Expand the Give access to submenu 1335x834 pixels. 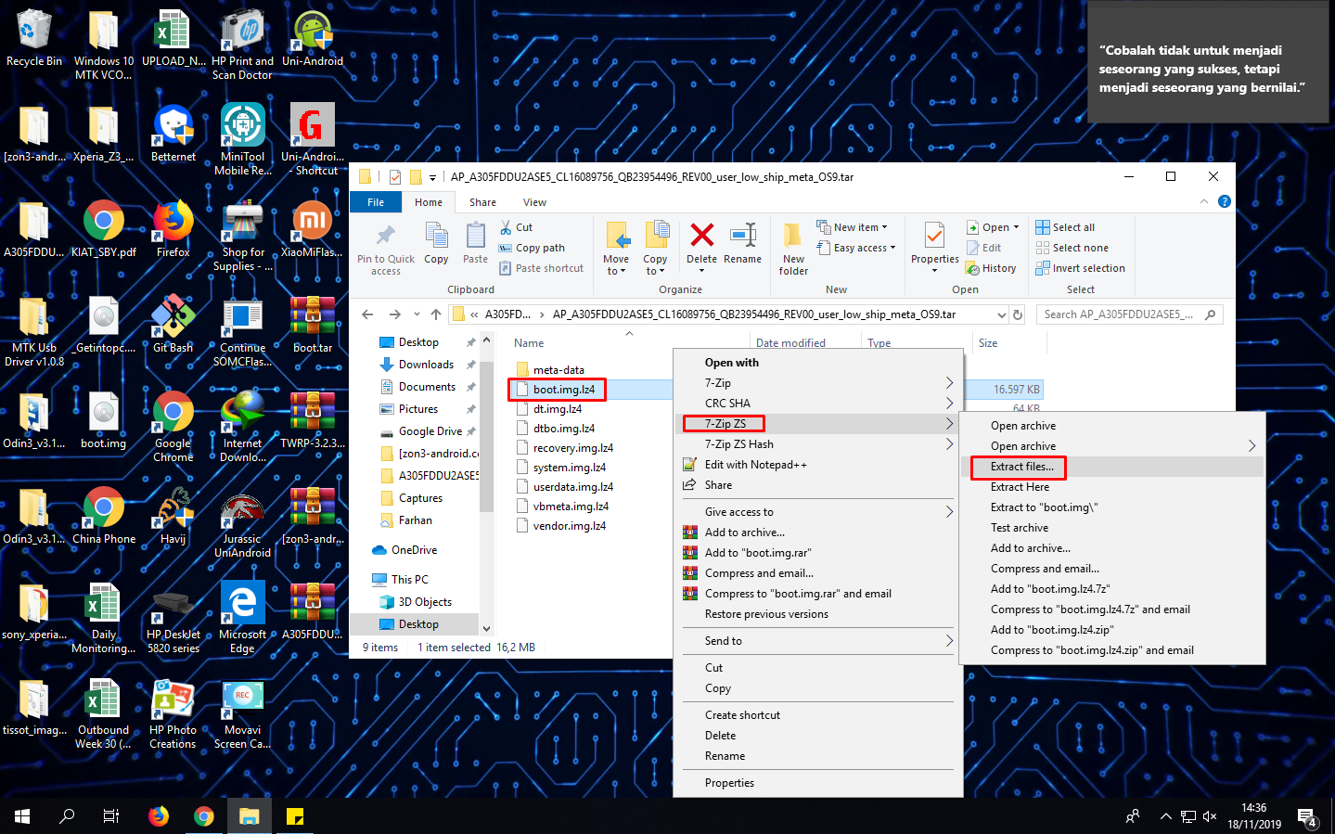tap(818, 512)
